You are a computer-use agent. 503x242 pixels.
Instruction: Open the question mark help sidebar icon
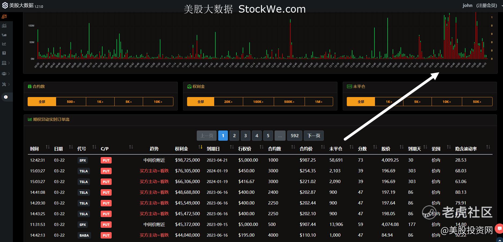[4, 53]
